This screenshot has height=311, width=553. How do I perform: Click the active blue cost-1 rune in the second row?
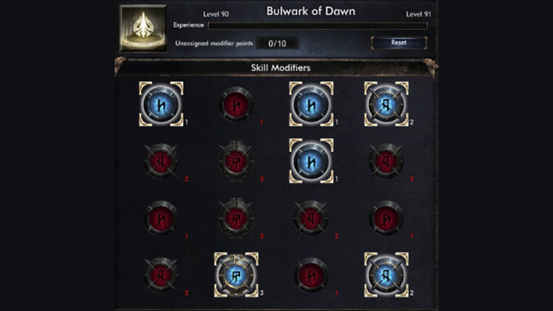click(312, 161)
